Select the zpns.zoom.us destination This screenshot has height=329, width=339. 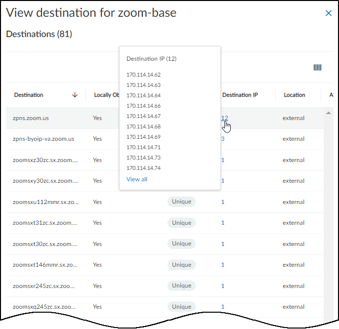pyautogui.click(x=31, y=118)
